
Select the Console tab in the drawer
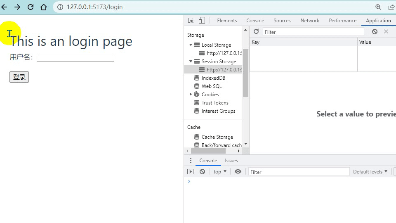click(x=208, y=161)
